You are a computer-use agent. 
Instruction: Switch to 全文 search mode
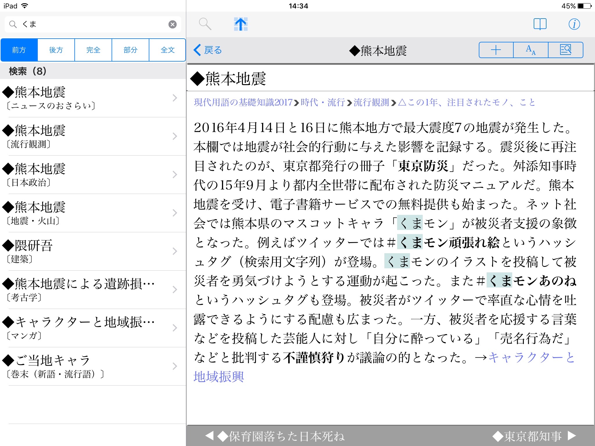pos(168,50)
